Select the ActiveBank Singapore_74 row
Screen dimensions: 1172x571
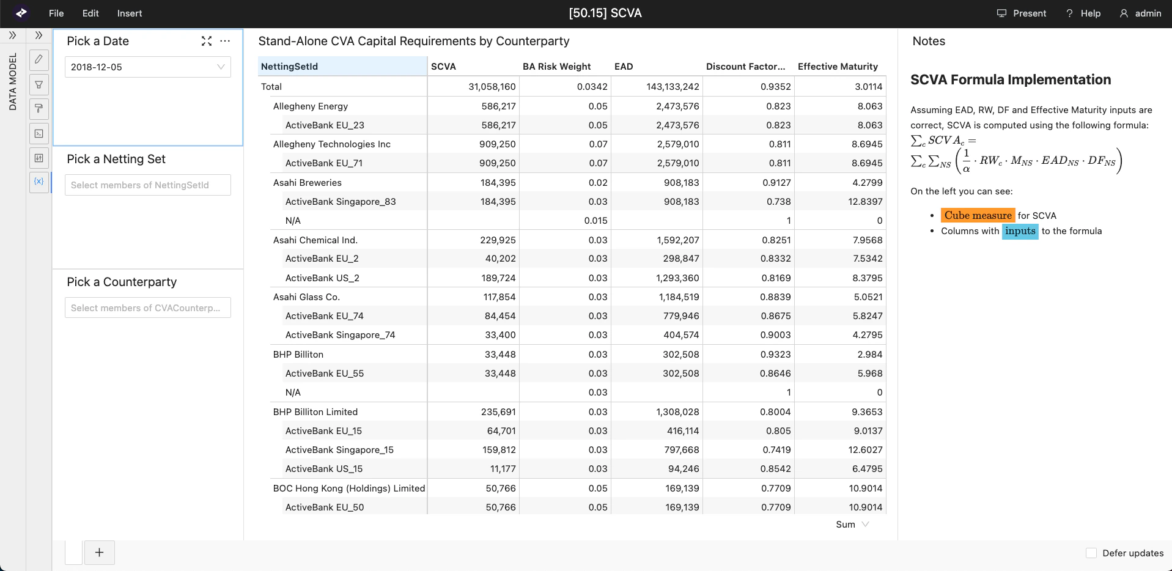tap(341, 335)
